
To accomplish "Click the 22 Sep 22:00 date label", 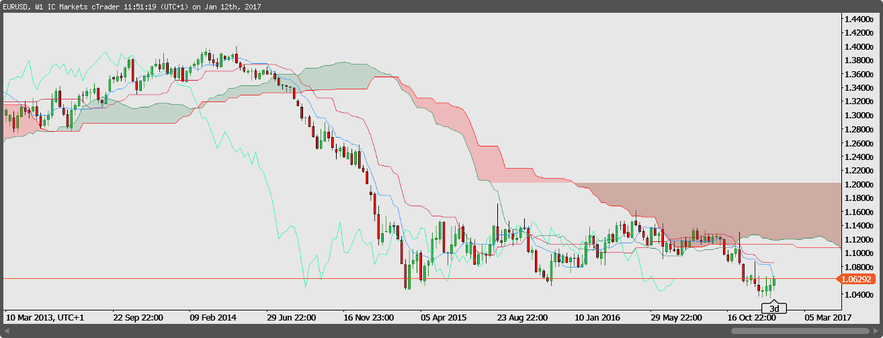I will point(140,316).
